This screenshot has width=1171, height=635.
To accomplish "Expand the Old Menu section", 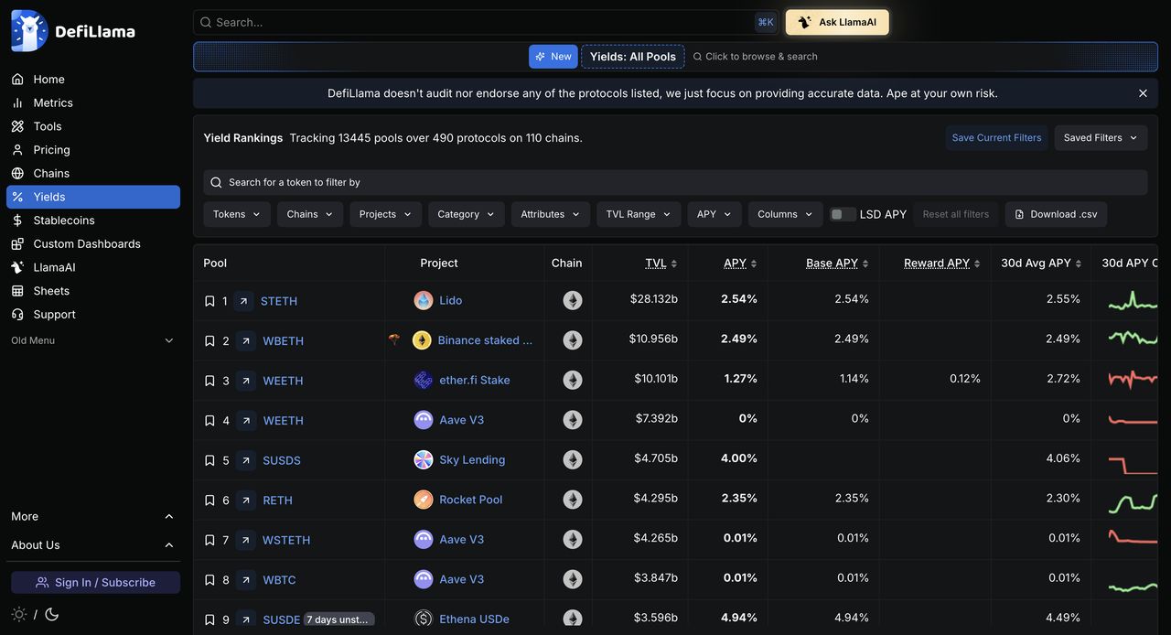I will click(93, 340).
